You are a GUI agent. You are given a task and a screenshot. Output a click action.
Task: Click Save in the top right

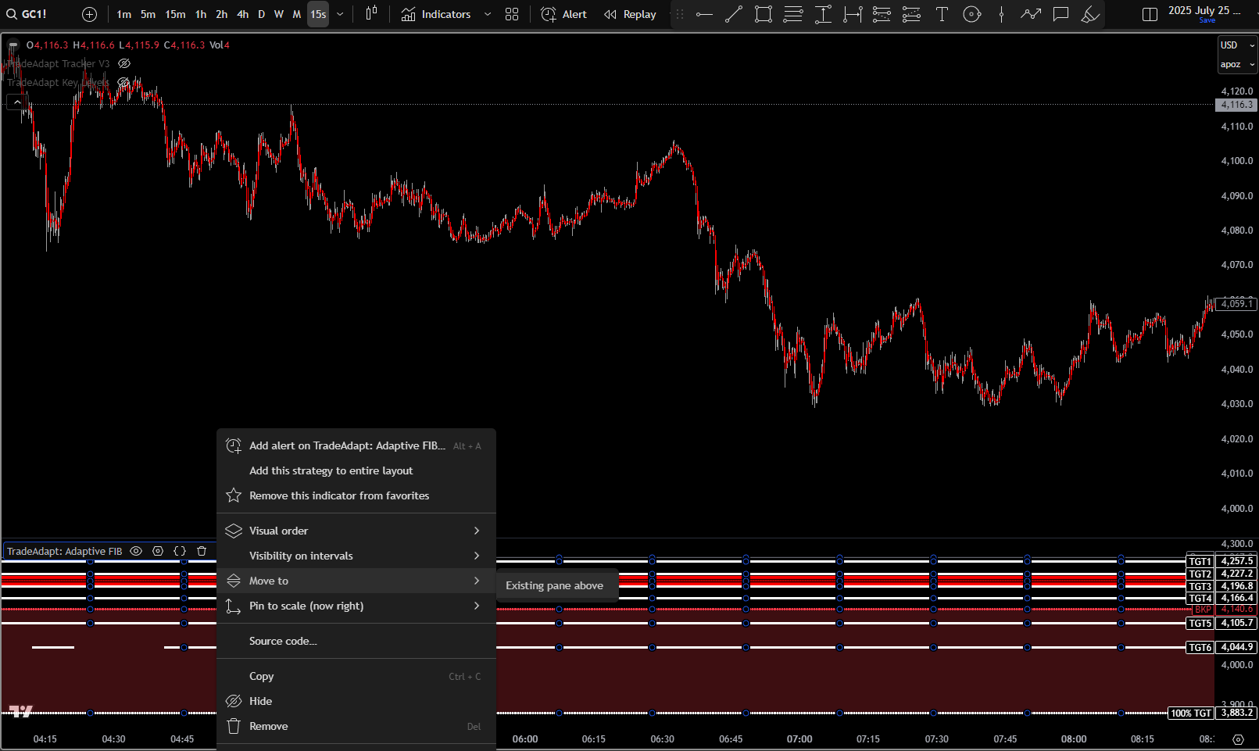coord(1207,20)
